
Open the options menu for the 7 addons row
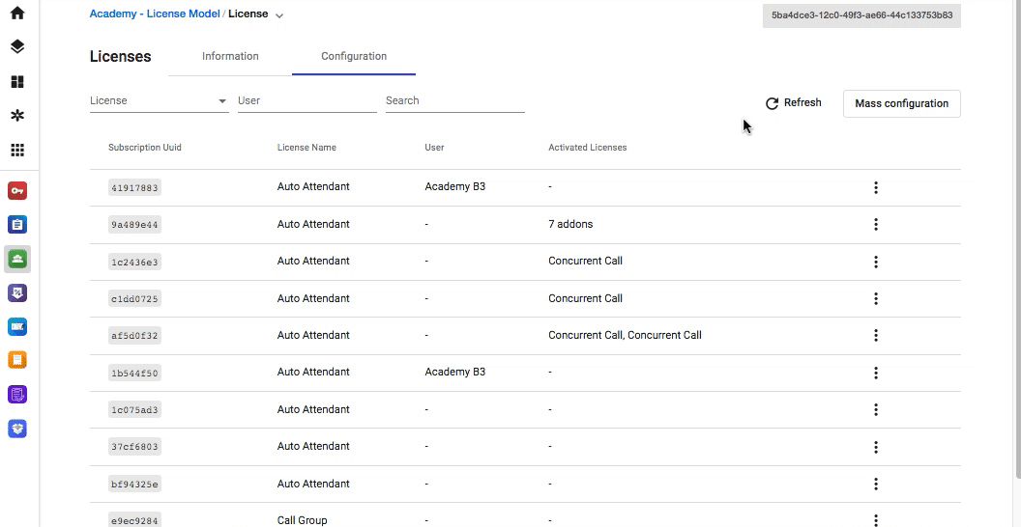click(x=876, y=224)
